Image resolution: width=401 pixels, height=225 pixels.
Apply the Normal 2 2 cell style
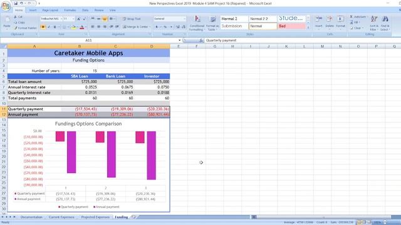[263, 19]
